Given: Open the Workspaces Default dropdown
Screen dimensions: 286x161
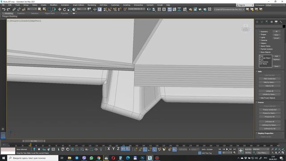Looking at the screenshot, I should [x=275, y=5].
